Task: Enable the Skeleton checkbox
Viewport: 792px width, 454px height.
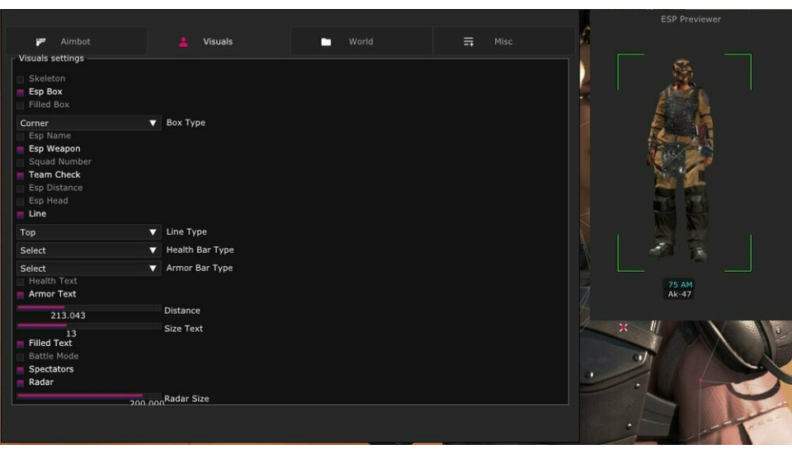Action: tap(20, 79)
